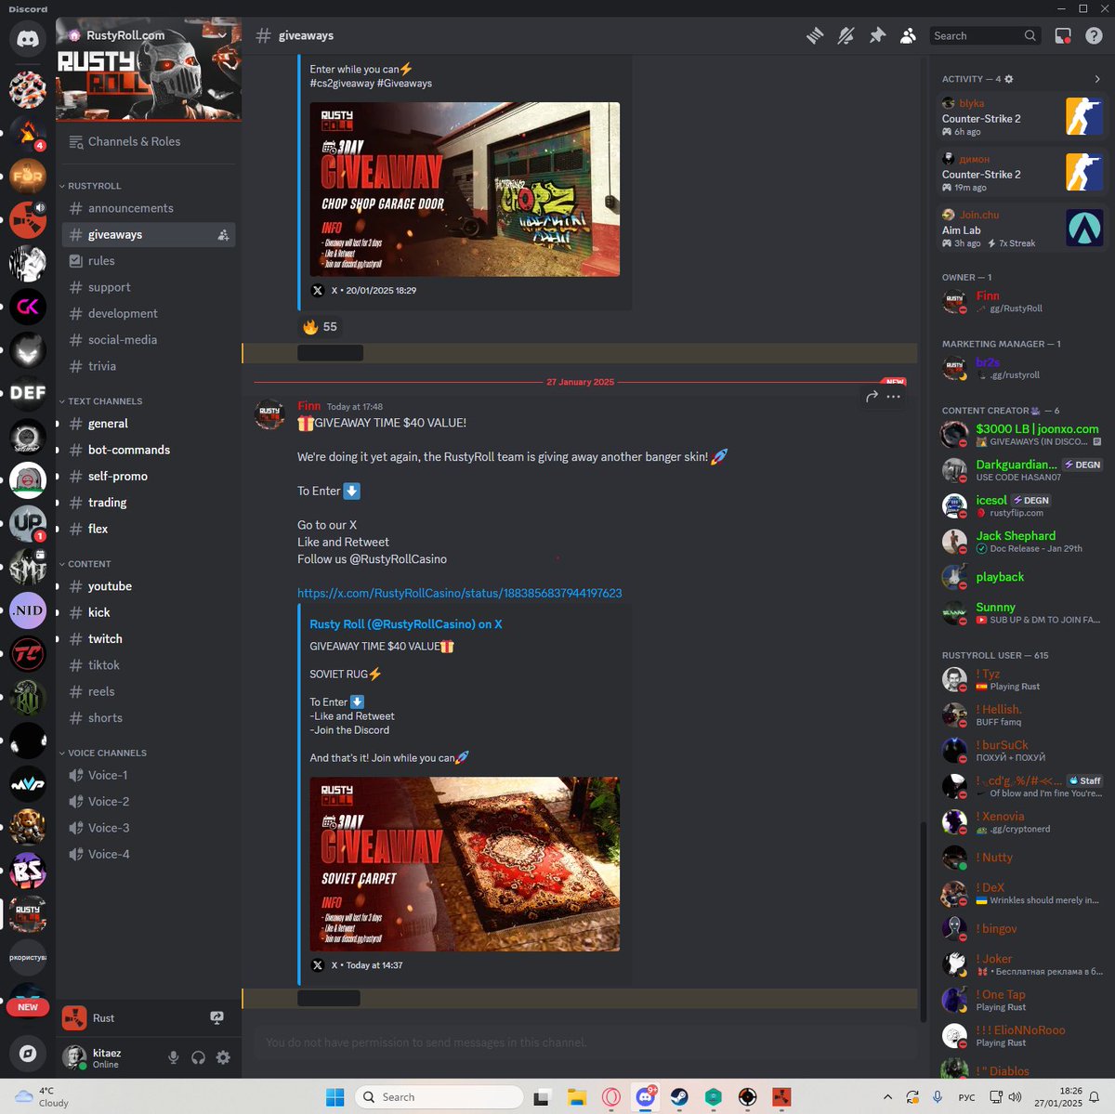
Task: Collapse the RUSTYROLL channel category
Action: pyautogui.click(x=94, y=186)
